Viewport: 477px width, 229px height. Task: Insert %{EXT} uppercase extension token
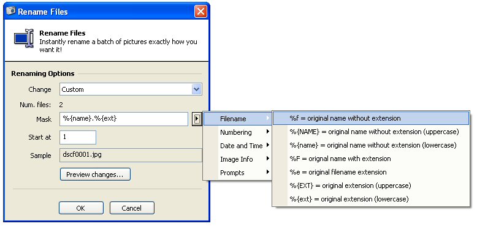click(371, 186)
